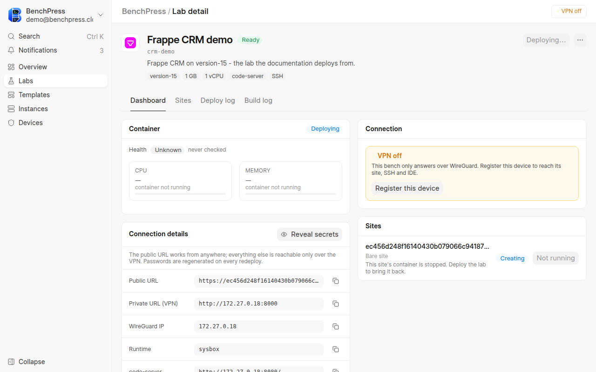The height and width of the screenshot is (372, 596).
Task: Switch to the Sites tab
Action: 183,100
